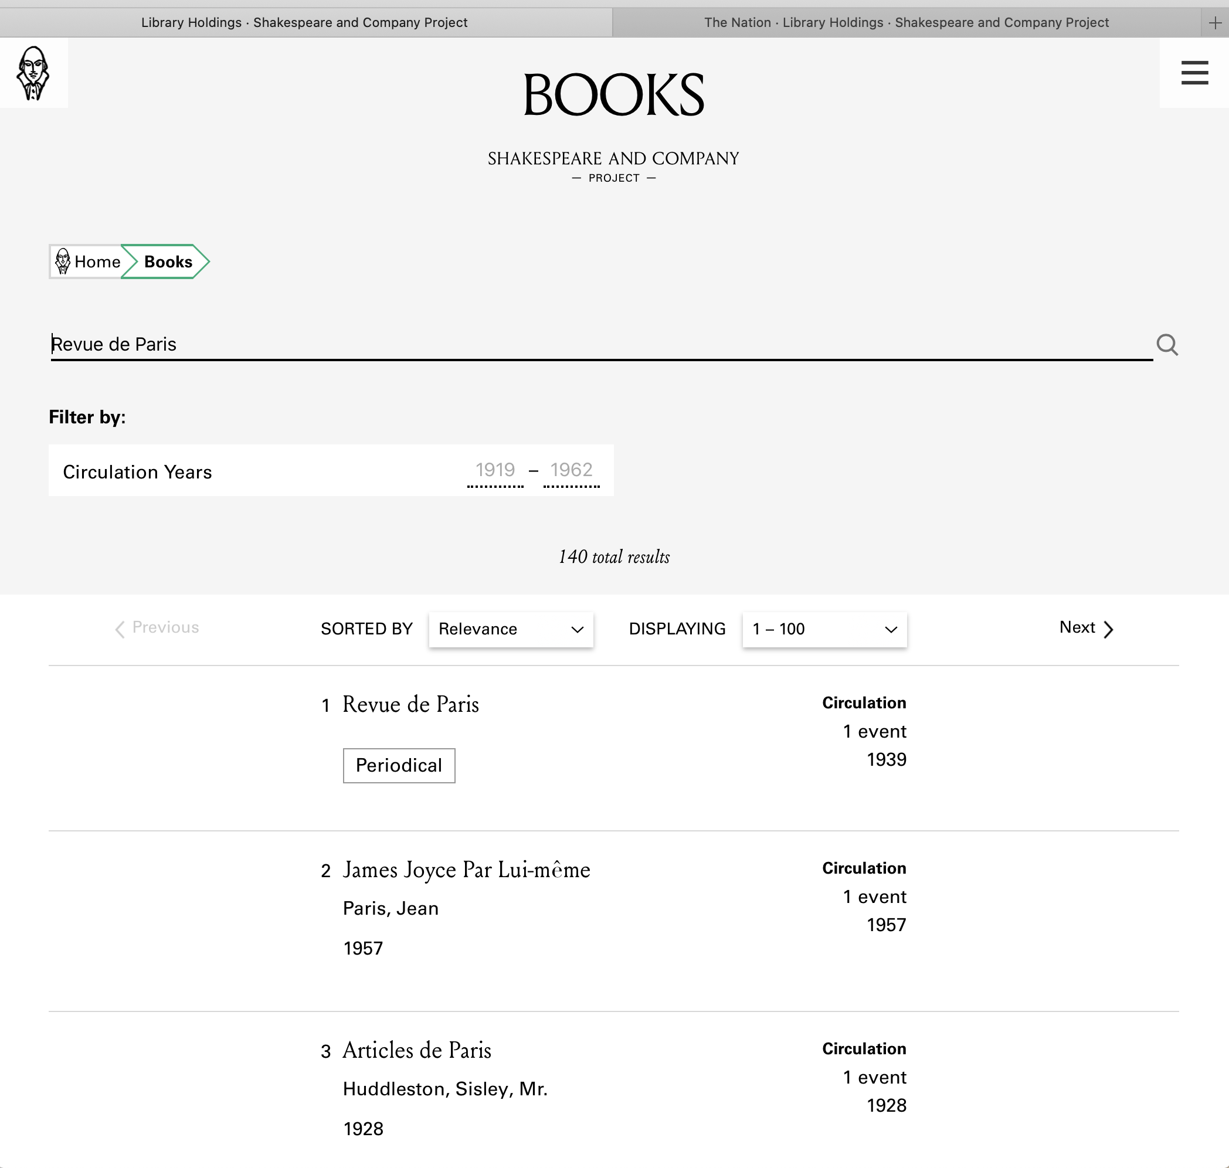Click the Shakespeare head logo icon
This screenshot has width=1229, height=1168.
tap(33, 73)
